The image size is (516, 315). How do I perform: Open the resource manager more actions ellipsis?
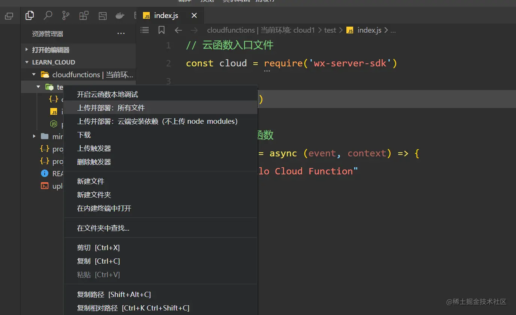121,33
